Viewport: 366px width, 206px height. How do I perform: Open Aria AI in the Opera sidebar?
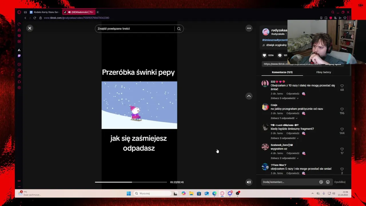pos(19,50)
